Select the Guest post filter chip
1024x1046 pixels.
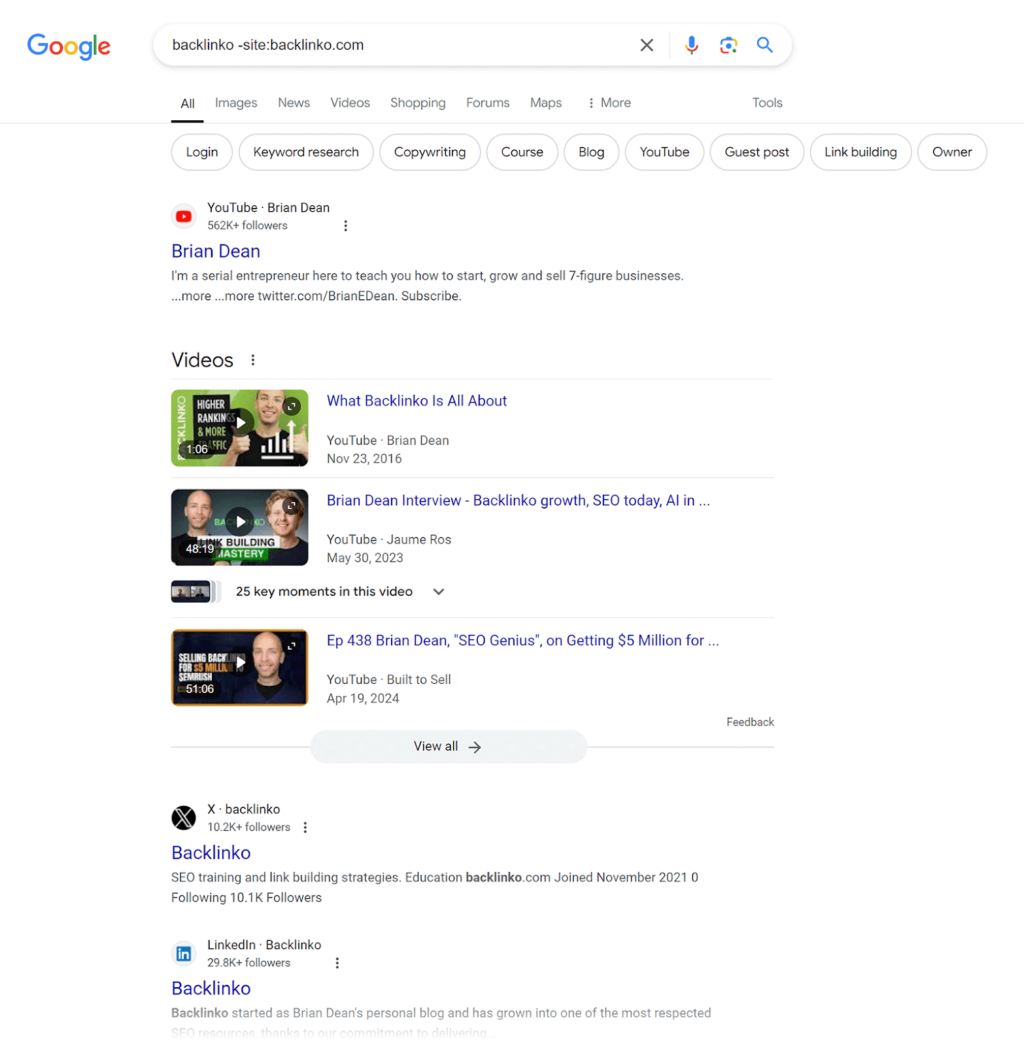click(757, 152)
